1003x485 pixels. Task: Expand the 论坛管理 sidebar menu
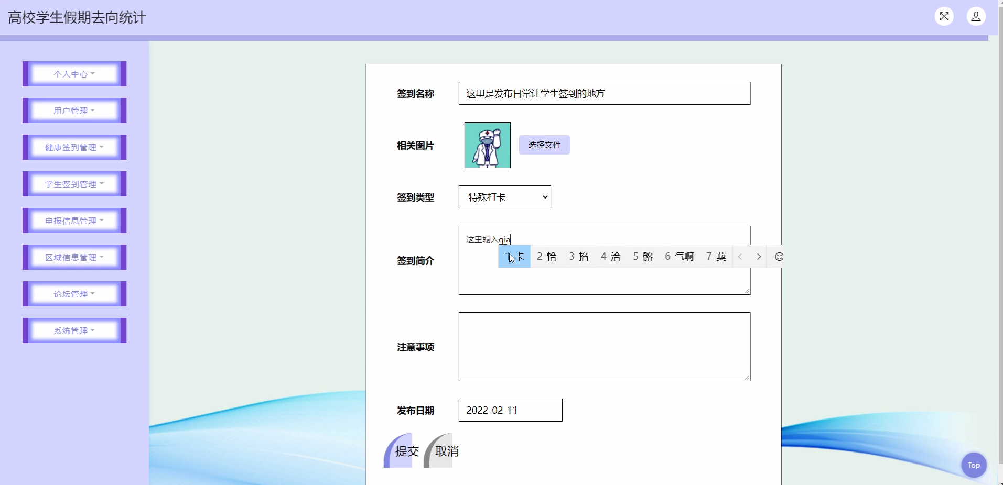coord(74,294)
